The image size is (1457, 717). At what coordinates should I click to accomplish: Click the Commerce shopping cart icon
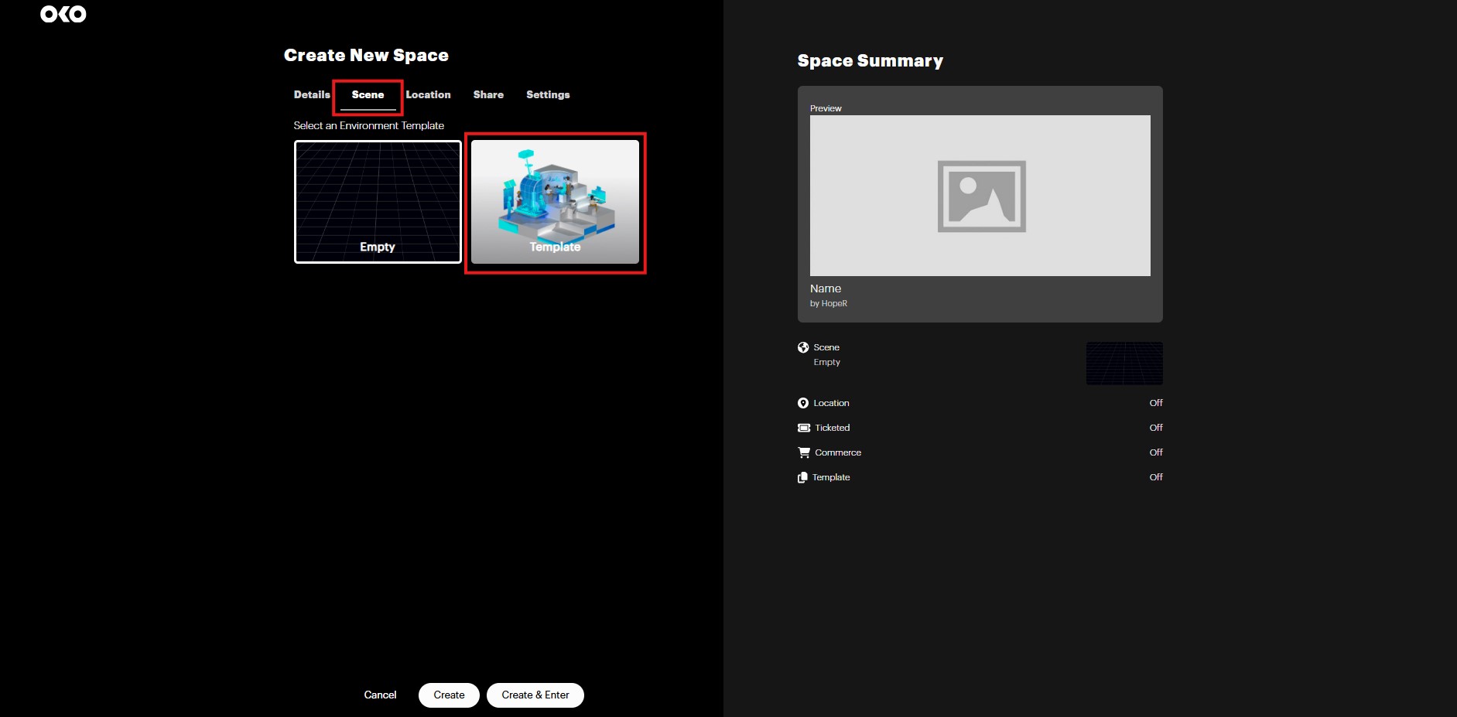click(x=804, y=452)
